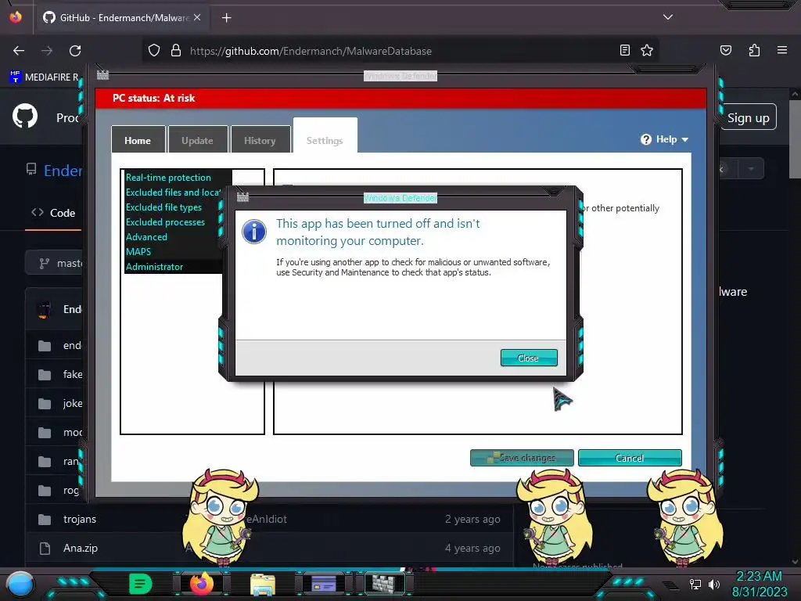The width and height of the screenshot is (801, 601).
Task: Expand the Help dropdown in Defender
Action: (665, 139)
